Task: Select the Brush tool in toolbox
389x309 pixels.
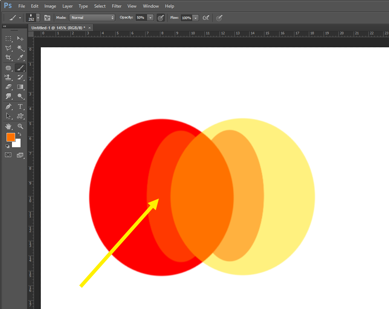Action: point(20,68)
